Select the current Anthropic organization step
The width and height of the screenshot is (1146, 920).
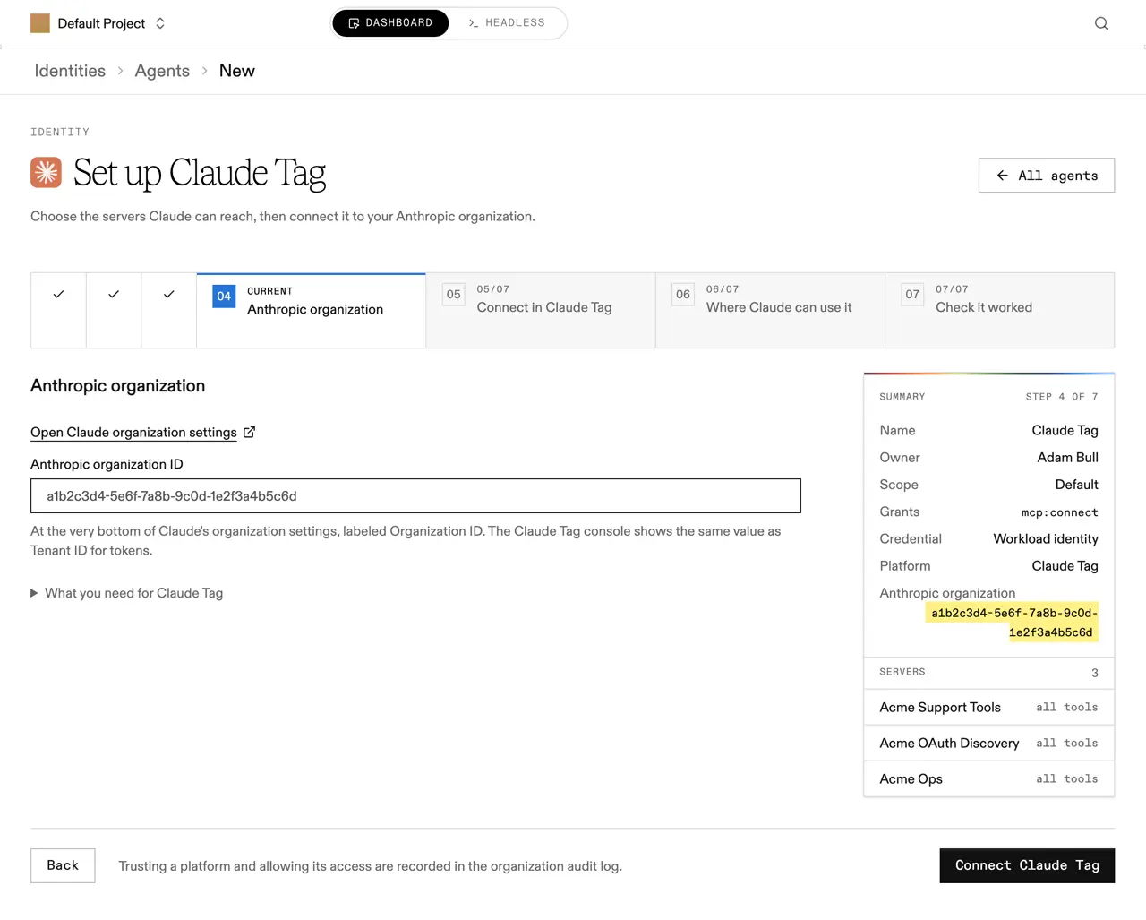pos(312,310)
